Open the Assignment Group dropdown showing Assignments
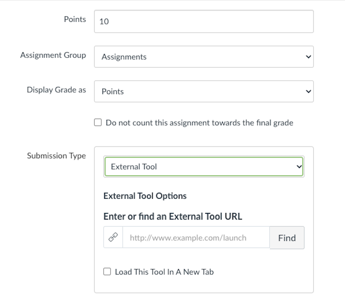This screenshot has width=345, height=297. tap(202, 57)
